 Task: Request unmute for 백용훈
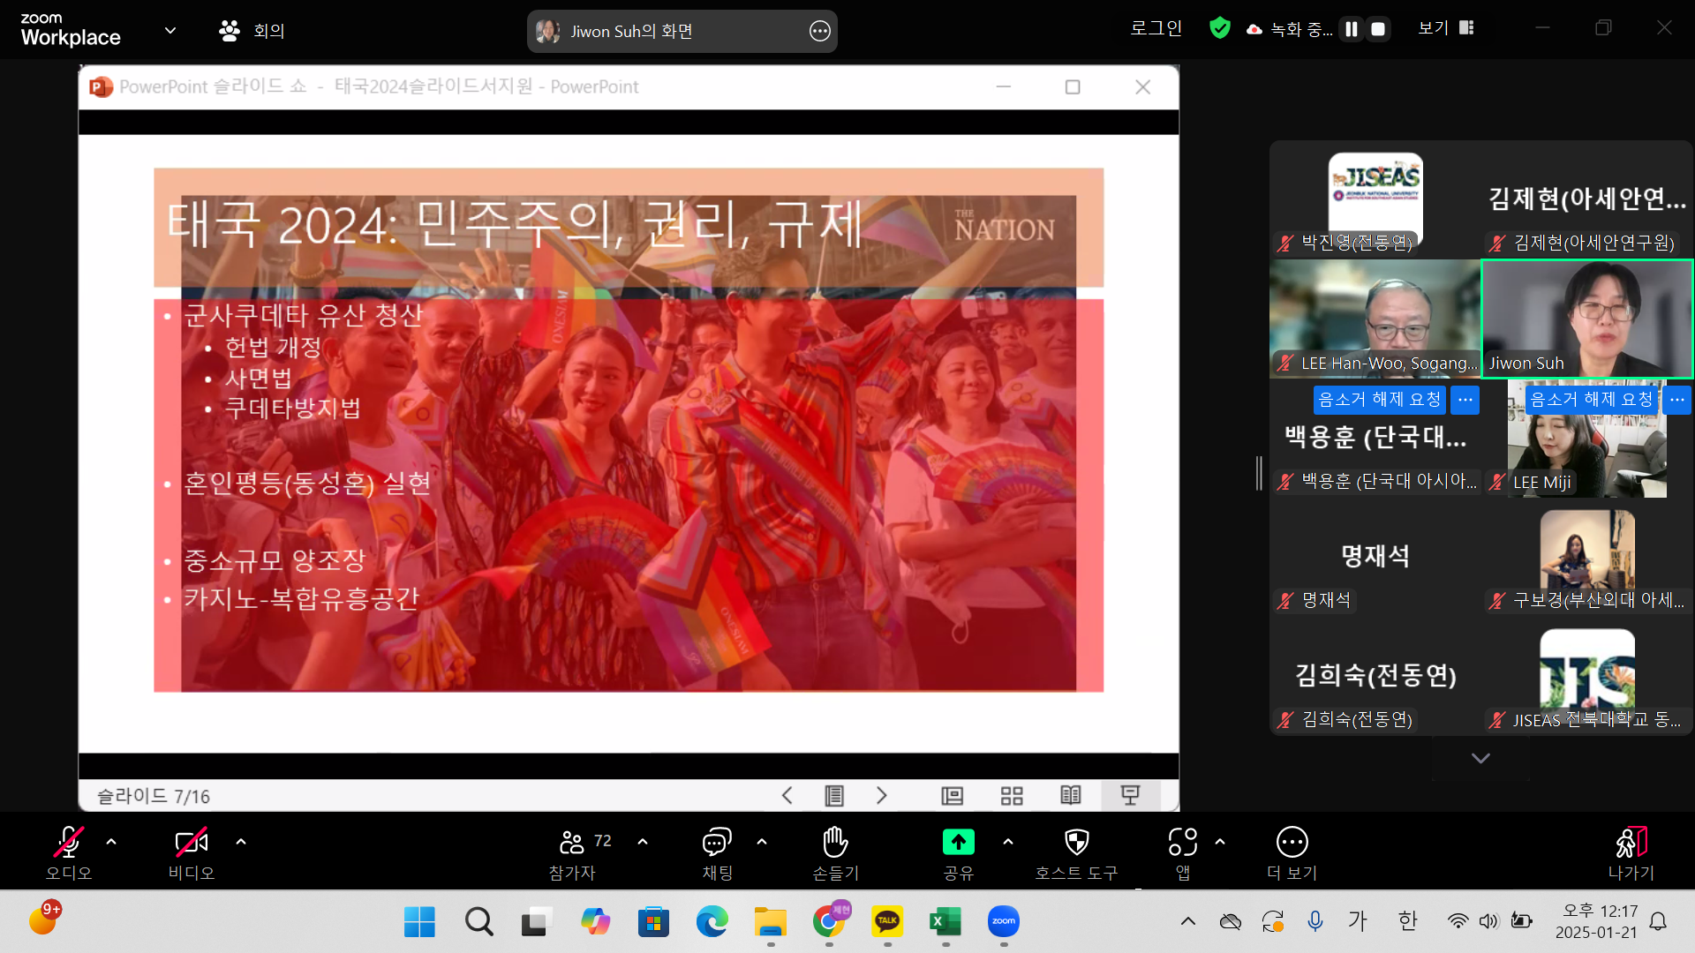point(1379,400)
